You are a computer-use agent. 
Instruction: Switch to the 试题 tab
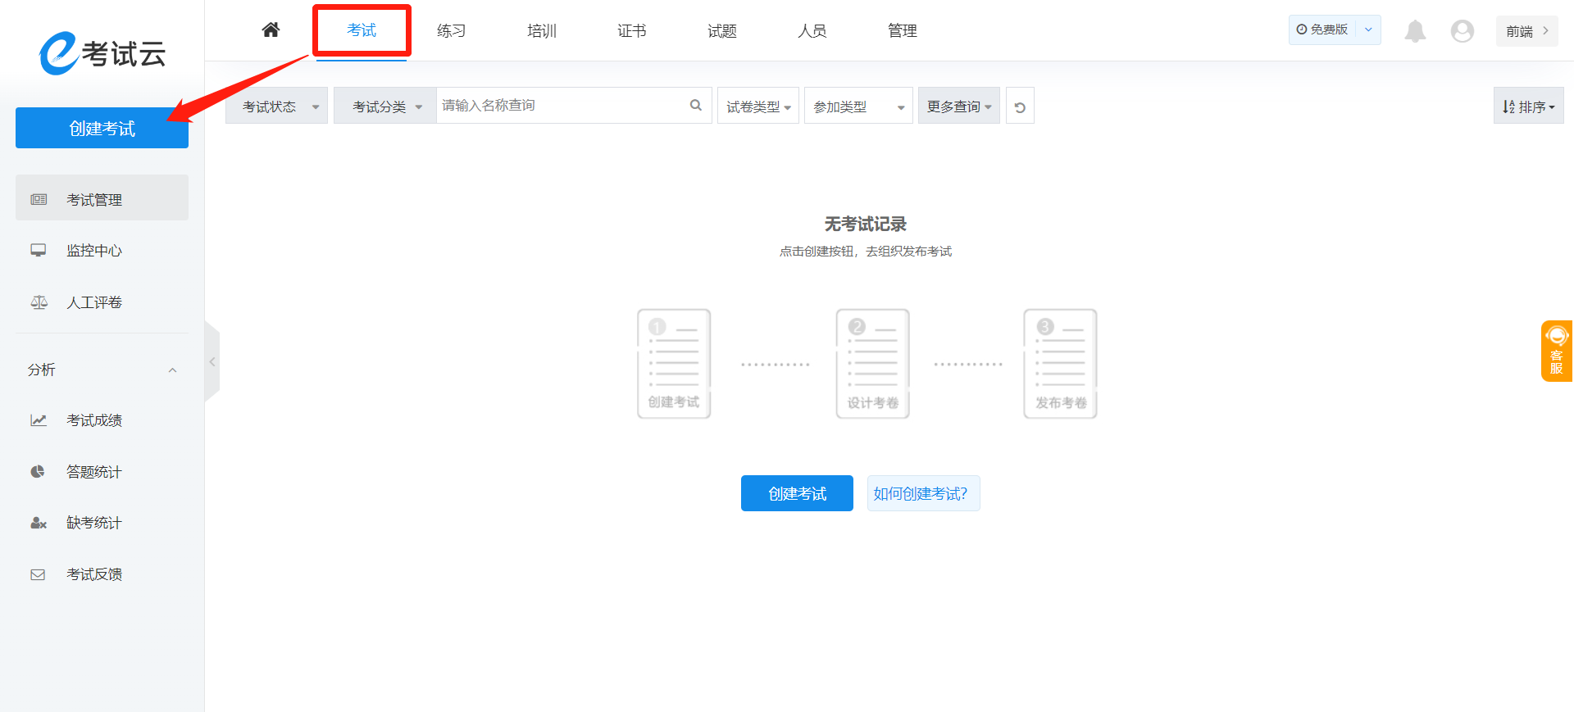pyautogui.click(x=721, y=31)
